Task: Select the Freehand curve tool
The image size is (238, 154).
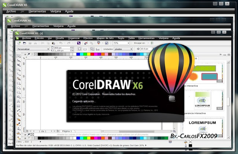Action: coord(19,74)
